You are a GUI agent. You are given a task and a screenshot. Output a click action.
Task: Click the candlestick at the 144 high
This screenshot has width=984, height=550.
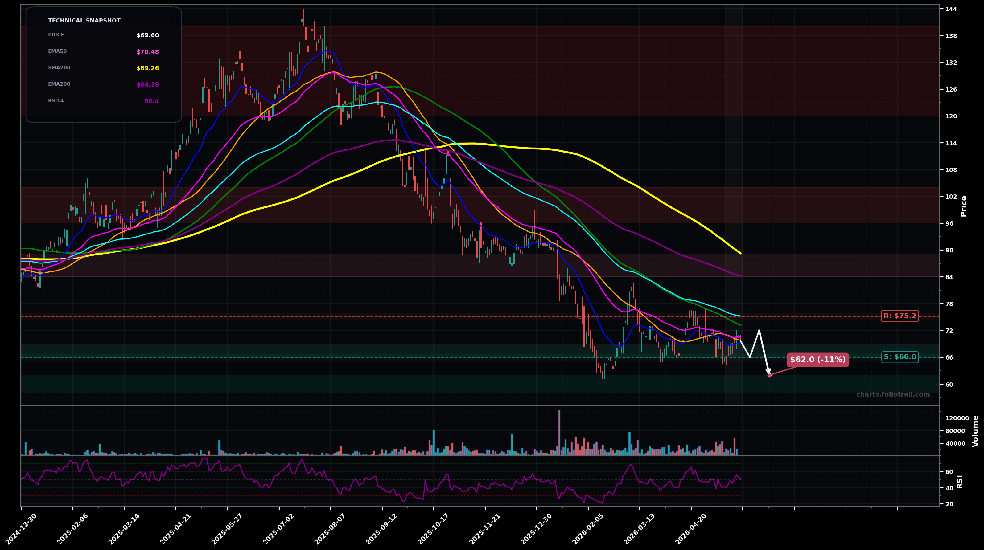(x=304, y=17)
